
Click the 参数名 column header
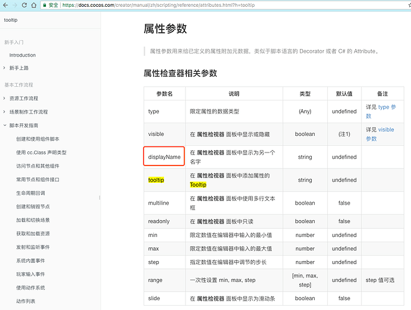click(165, 94)
